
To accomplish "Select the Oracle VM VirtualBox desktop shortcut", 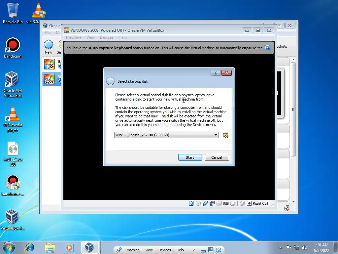I will coord(13,84).
